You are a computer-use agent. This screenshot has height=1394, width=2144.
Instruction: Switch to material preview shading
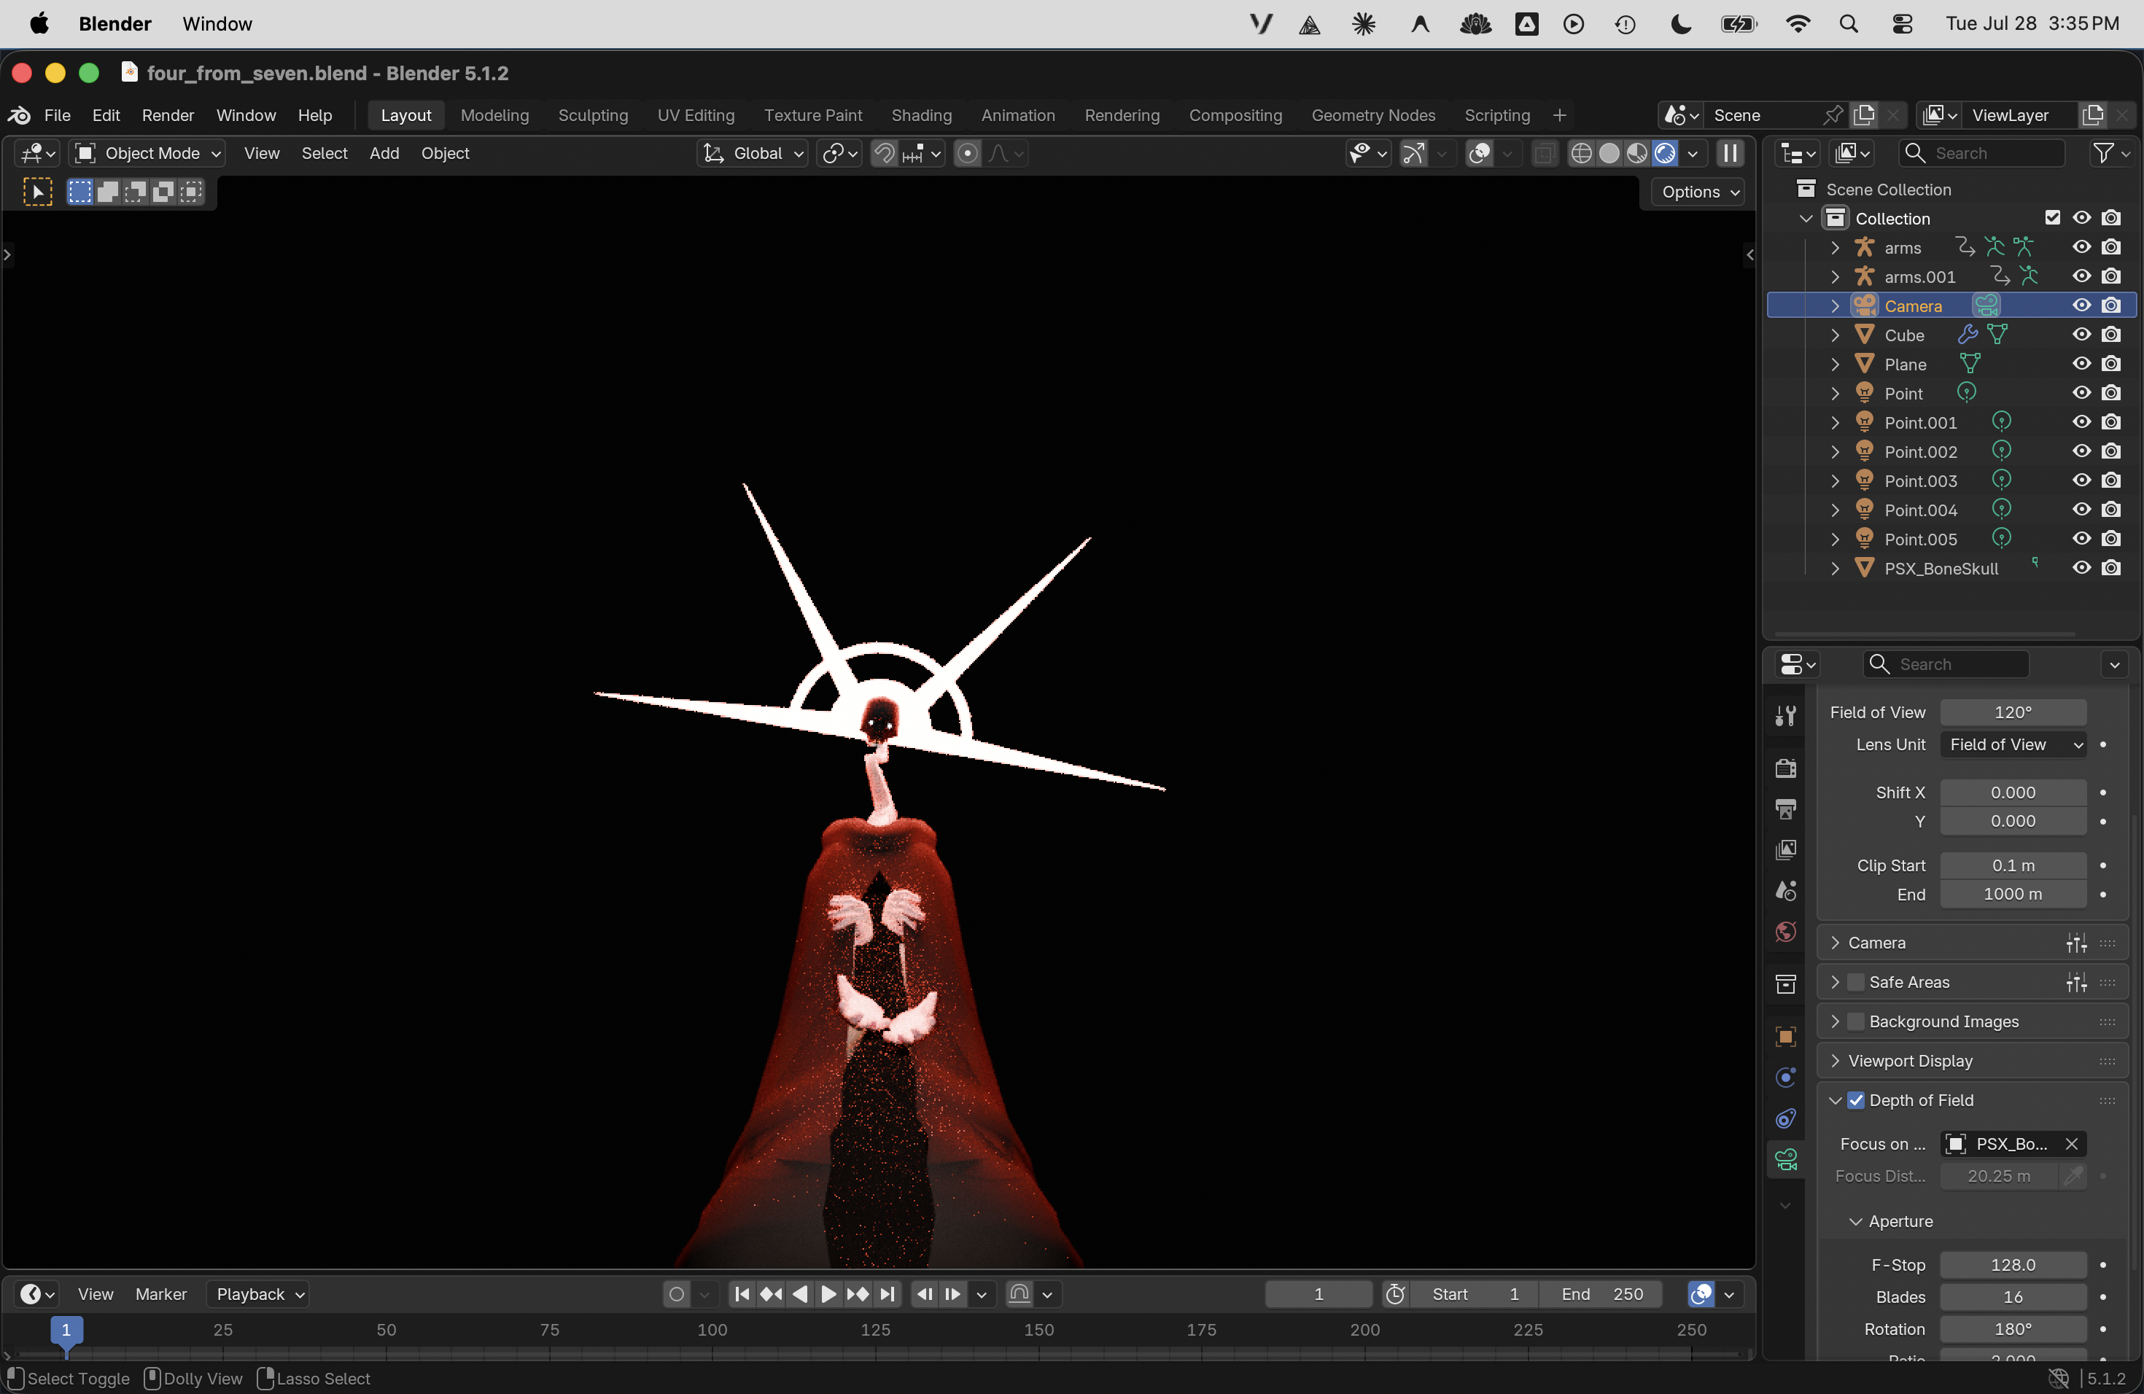click(1637, 153)
